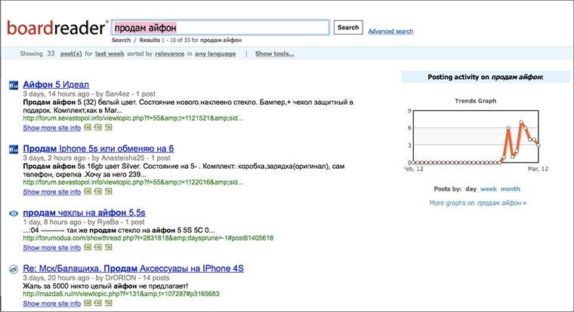
Task: Click third green info icon under Мск/Балашиха result
Action: tap(108, 303)
